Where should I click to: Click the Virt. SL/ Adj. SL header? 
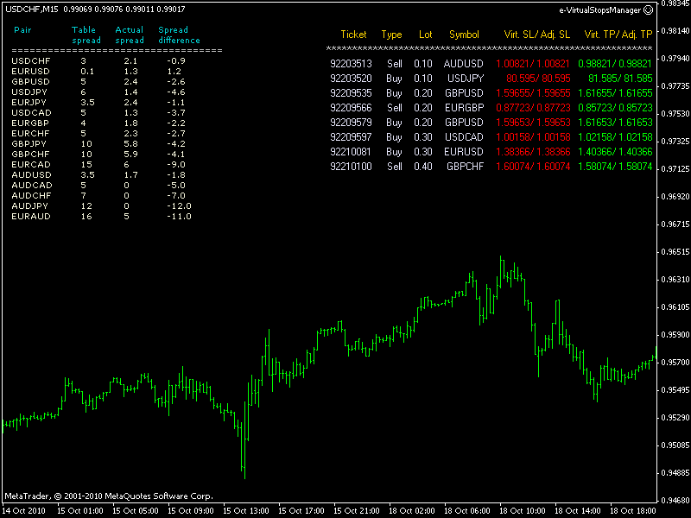pos(536,35)
